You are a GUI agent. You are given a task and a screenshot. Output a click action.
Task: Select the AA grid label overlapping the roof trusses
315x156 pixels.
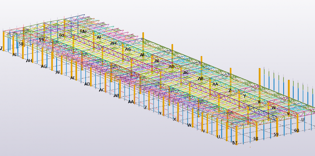click(x=215, y=84)
